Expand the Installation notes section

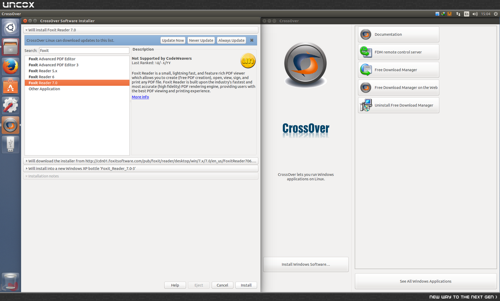pos(141,176)
